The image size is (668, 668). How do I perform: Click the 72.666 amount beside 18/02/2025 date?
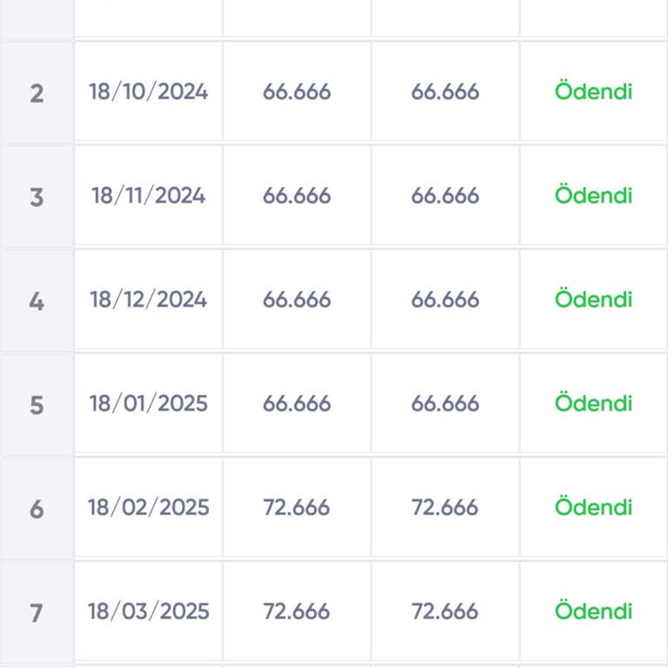[x=297, y=507]
